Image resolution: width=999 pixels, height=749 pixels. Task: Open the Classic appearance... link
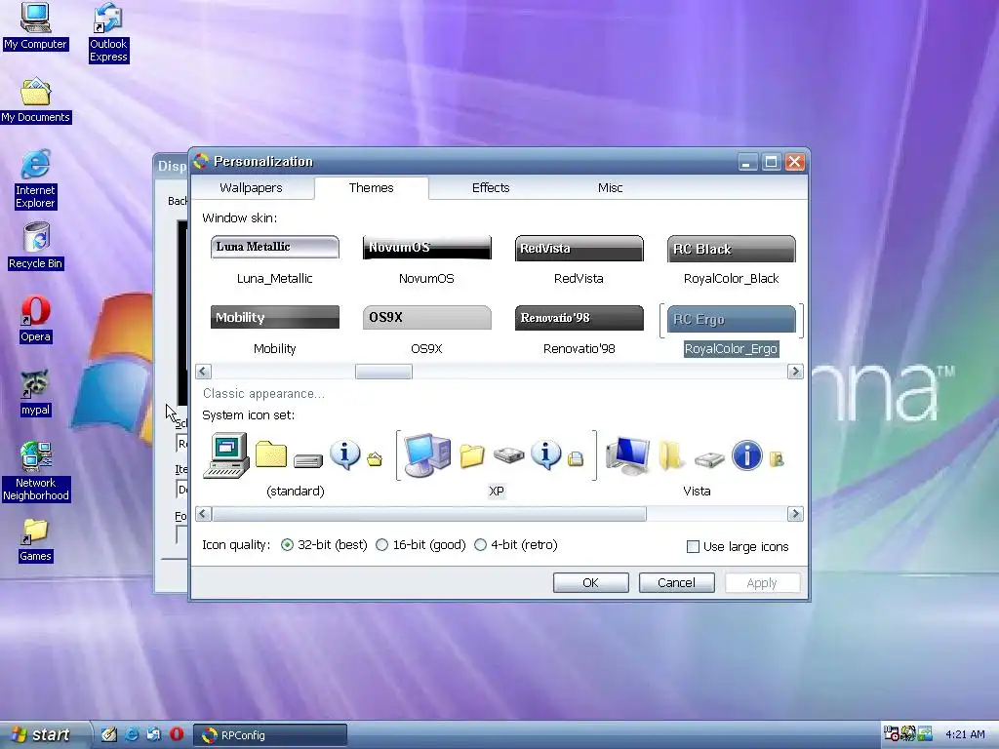(263, 394)
